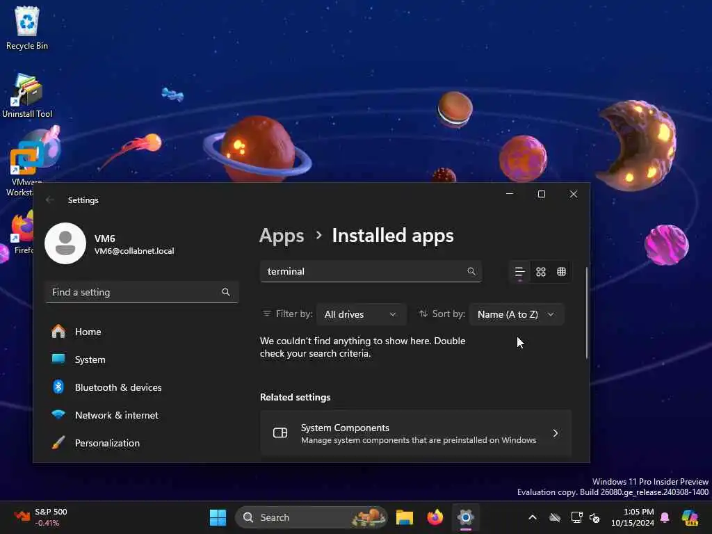Show hidden system tray icons

tap(533, 517)
